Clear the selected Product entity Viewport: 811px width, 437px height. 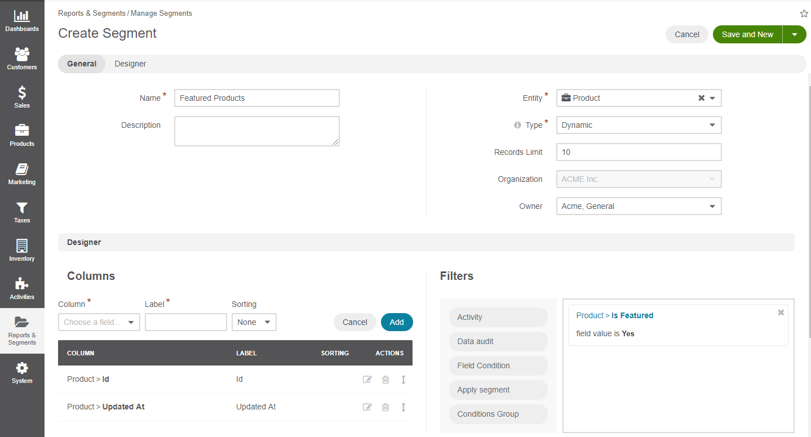702,98
